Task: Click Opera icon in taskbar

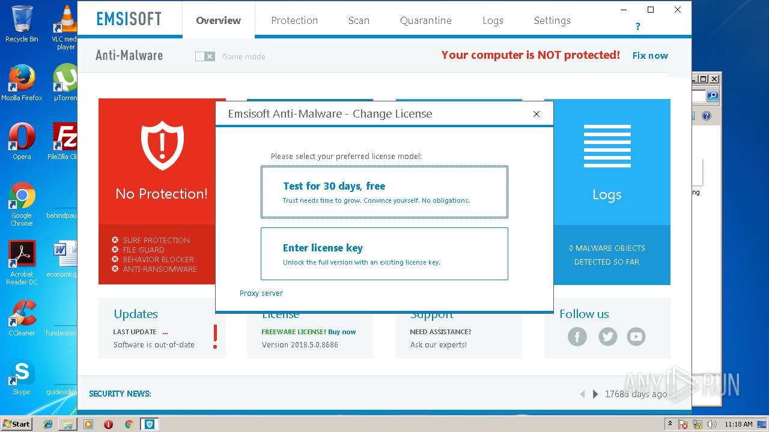Action: tap(108, 424)
